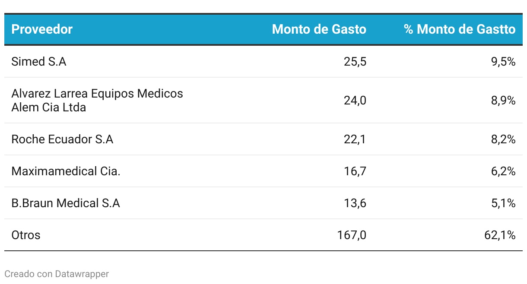Click the 167,0 amount value

pos(352,235)
